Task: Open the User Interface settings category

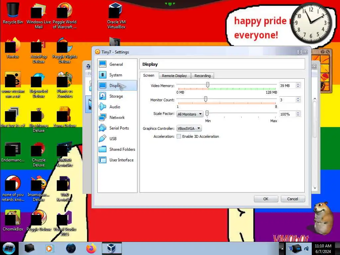Action: [x=117, y=160]
